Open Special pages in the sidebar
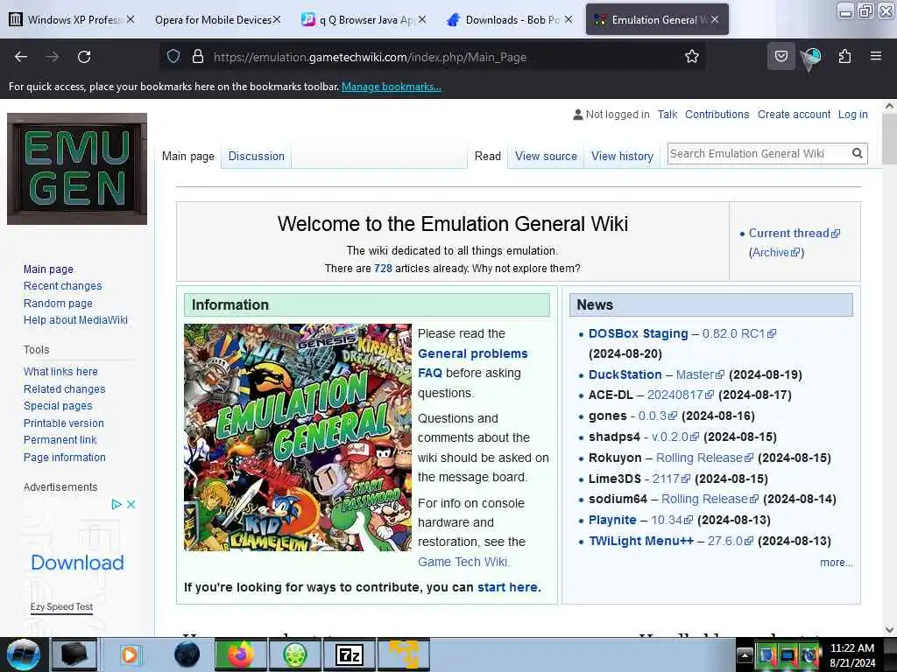 coord(58,406)
